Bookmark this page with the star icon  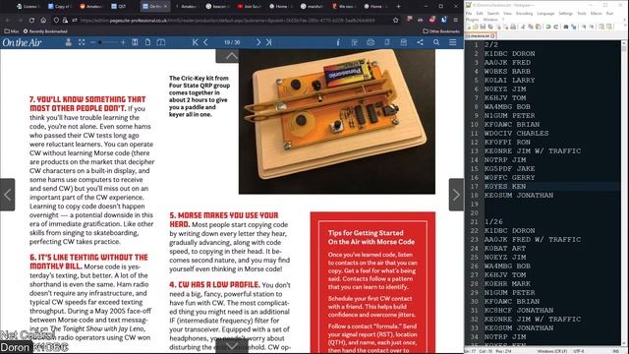(x=396, y=20)
